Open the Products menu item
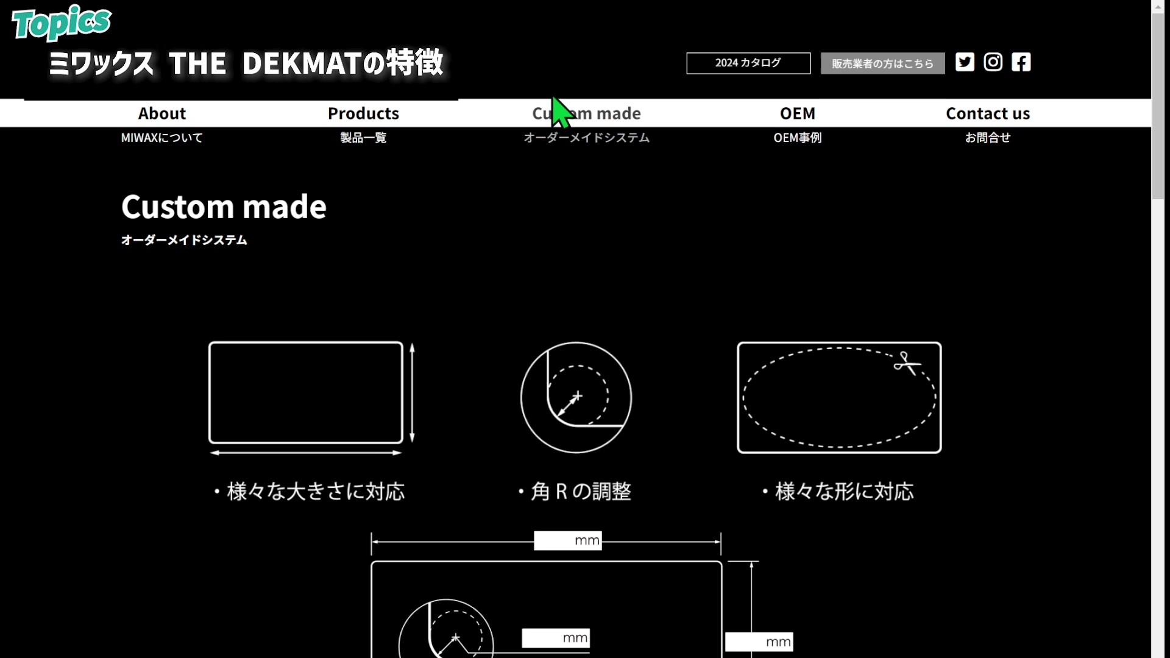 click(x=363, y=113)
